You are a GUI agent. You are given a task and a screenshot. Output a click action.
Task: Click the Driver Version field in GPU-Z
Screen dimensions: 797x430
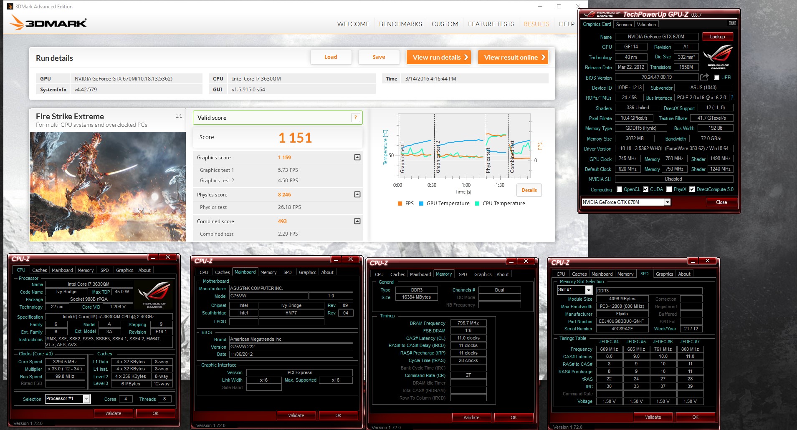pyautogui.click(x=674, y=148)
